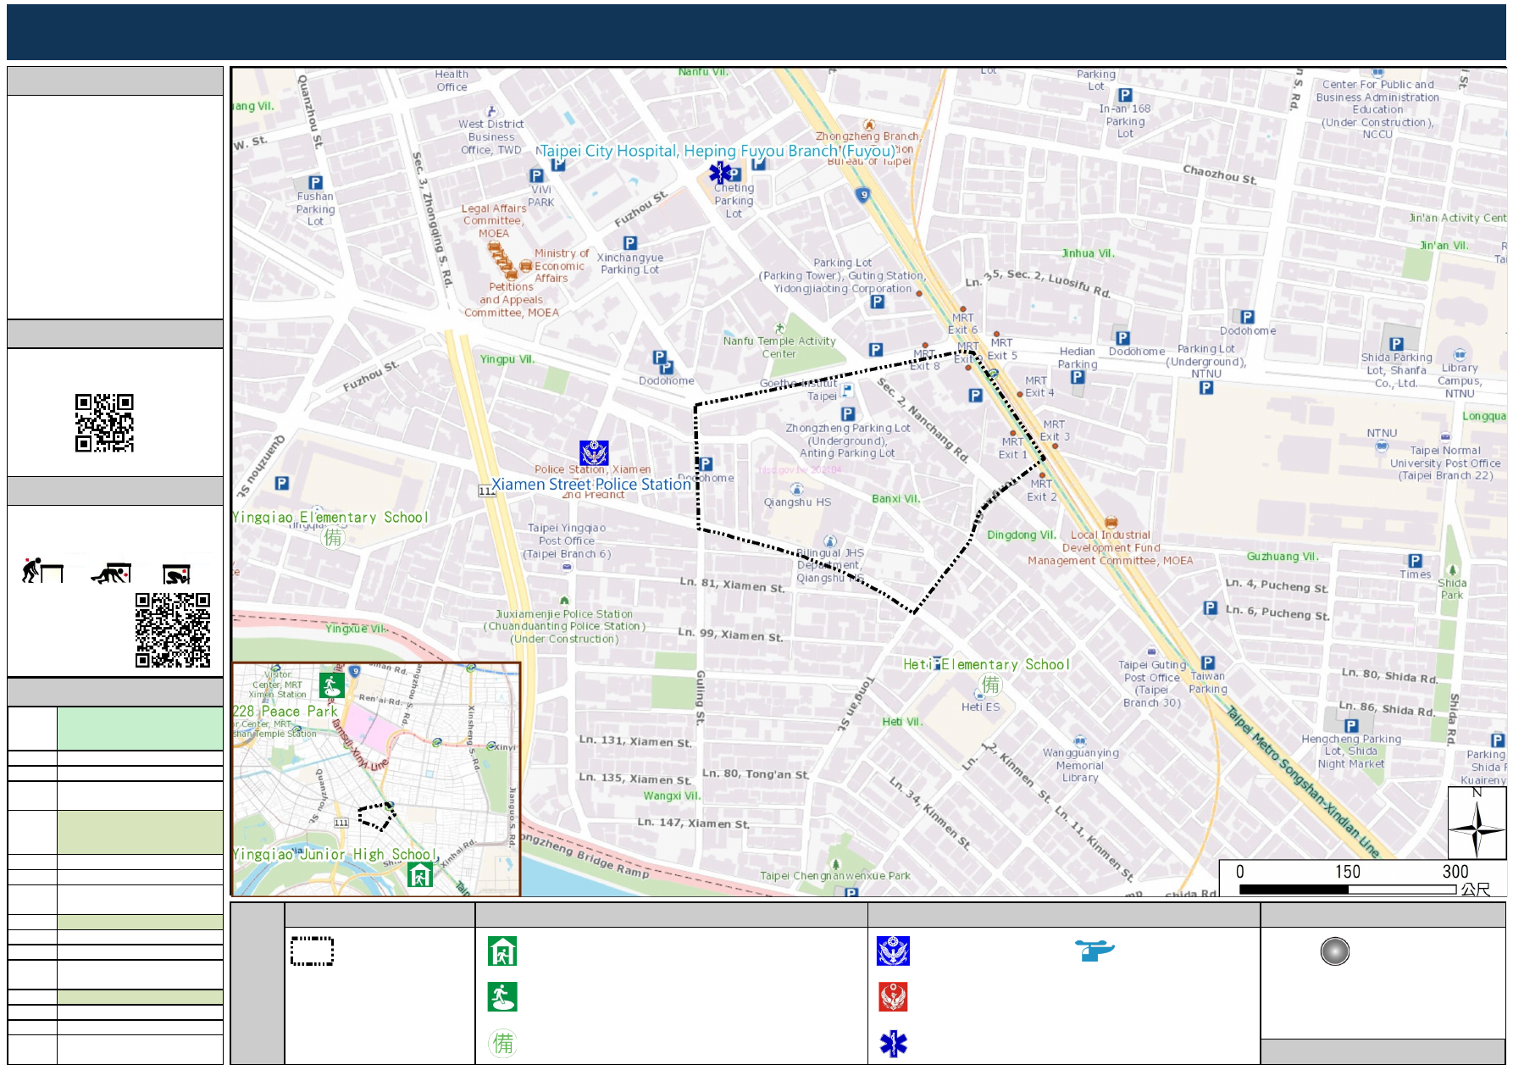Click the tall olive green table cell

click(x=140, y=832)
